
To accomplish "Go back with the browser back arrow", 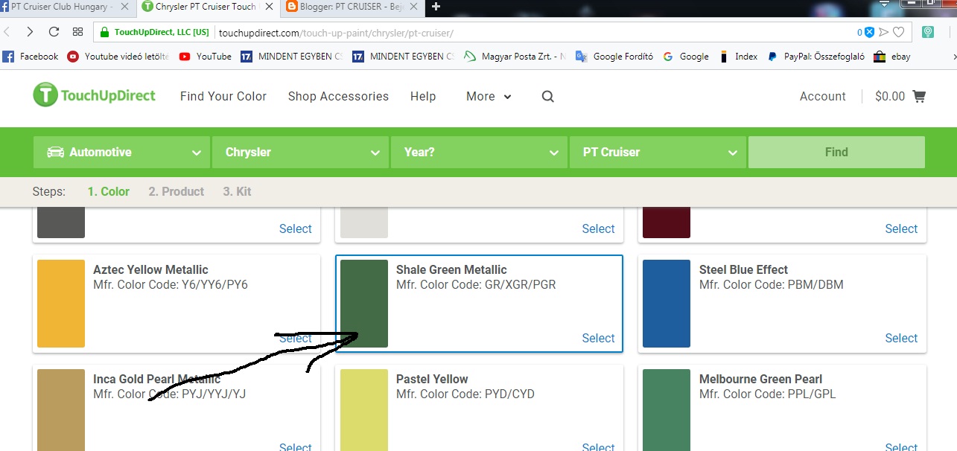I will (x=7, y=32).
